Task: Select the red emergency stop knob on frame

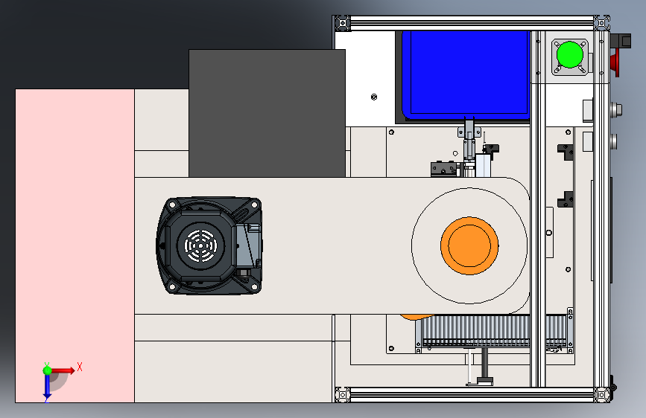Action: click(x=614, y=62)
